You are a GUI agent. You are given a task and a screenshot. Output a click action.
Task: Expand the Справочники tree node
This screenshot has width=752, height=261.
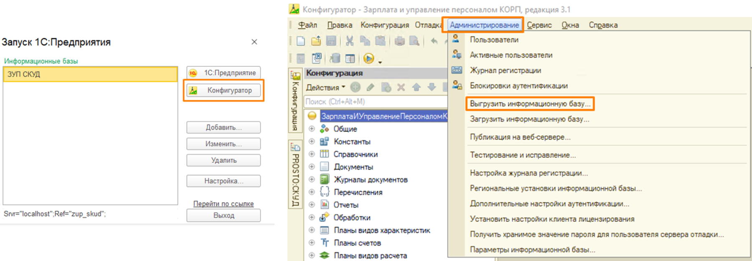click(x=312, y=154)
